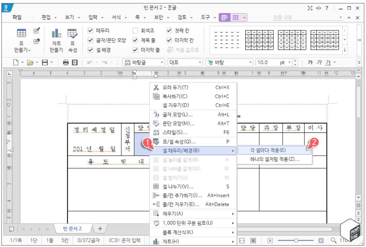Screen dimensions: 366x247
Task: Click the ruler tab type L icon
Action: [x=9, y=74]
